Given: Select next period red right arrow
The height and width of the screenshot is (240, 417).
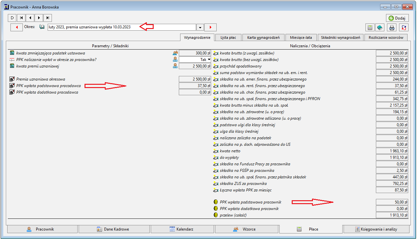Looking at the screenshot, I should pyautogui.click(x=210, y=27).
